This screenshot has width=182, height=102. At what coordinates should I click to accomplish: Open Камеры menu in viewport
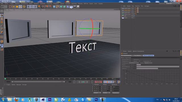[x=11, y=10]
